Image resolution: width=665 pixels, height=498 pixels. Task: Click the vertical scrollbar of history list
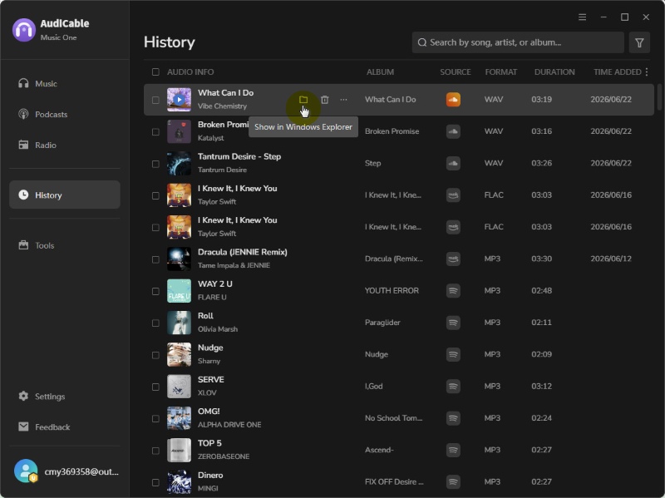click(659, 97)
